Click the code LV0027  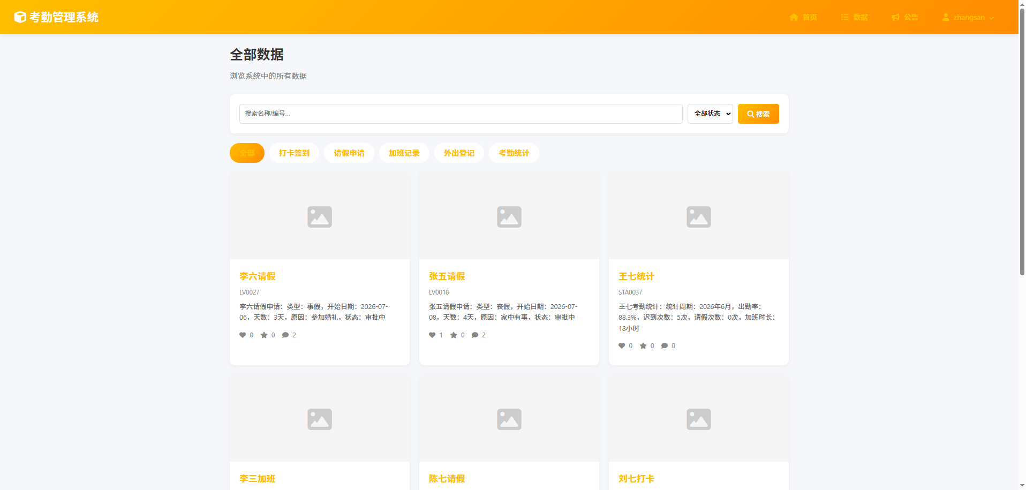pos(249,292)
